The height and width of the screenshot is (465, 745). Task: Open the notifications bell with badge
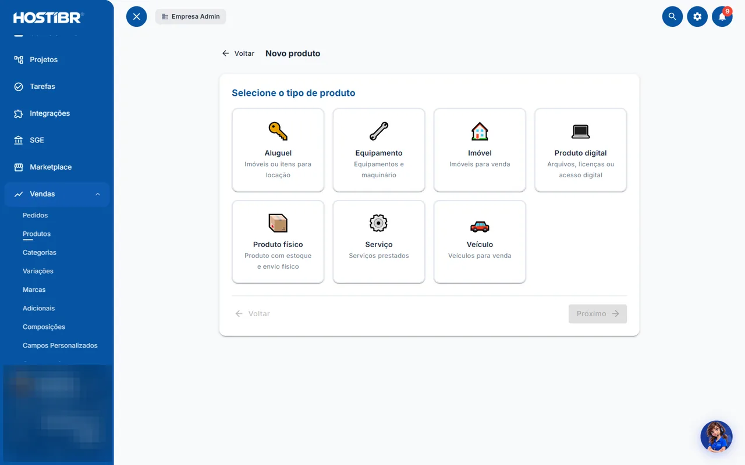point(722,16)
